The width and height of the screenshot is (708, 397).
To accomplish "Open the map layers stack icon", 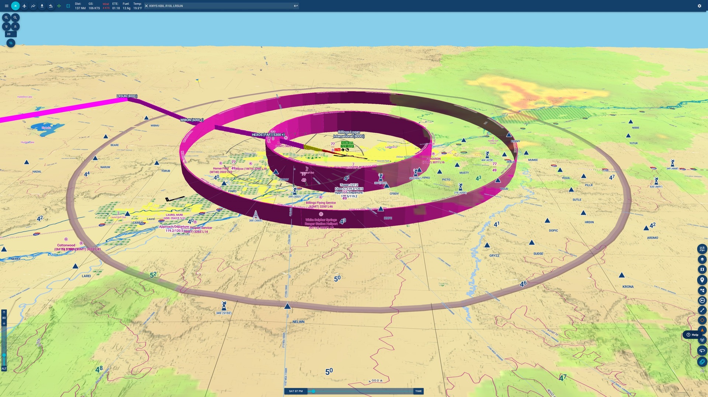I will coord(702,259).
